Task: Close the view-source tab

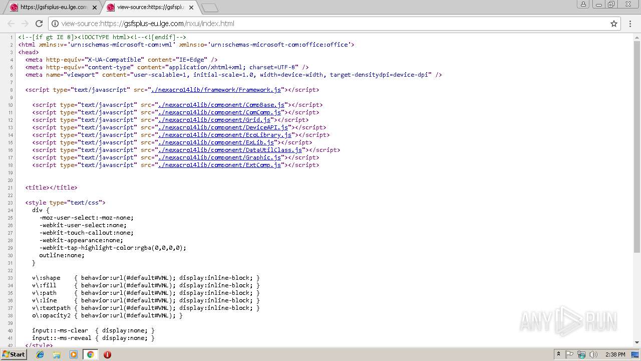Action: 191,8
